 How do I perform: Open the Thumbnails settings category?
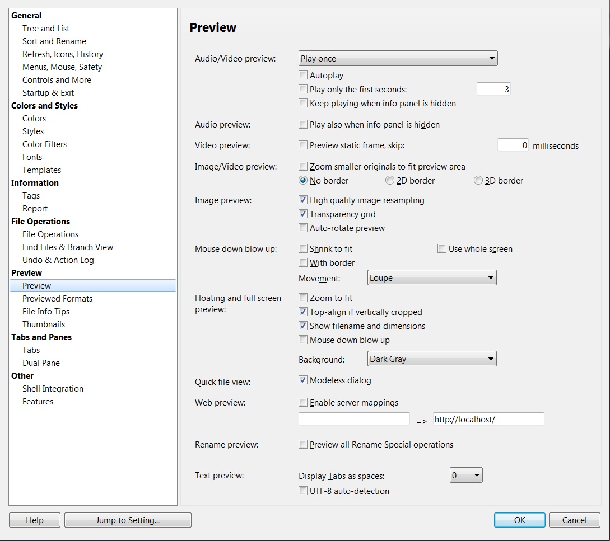tap(44, 324)
